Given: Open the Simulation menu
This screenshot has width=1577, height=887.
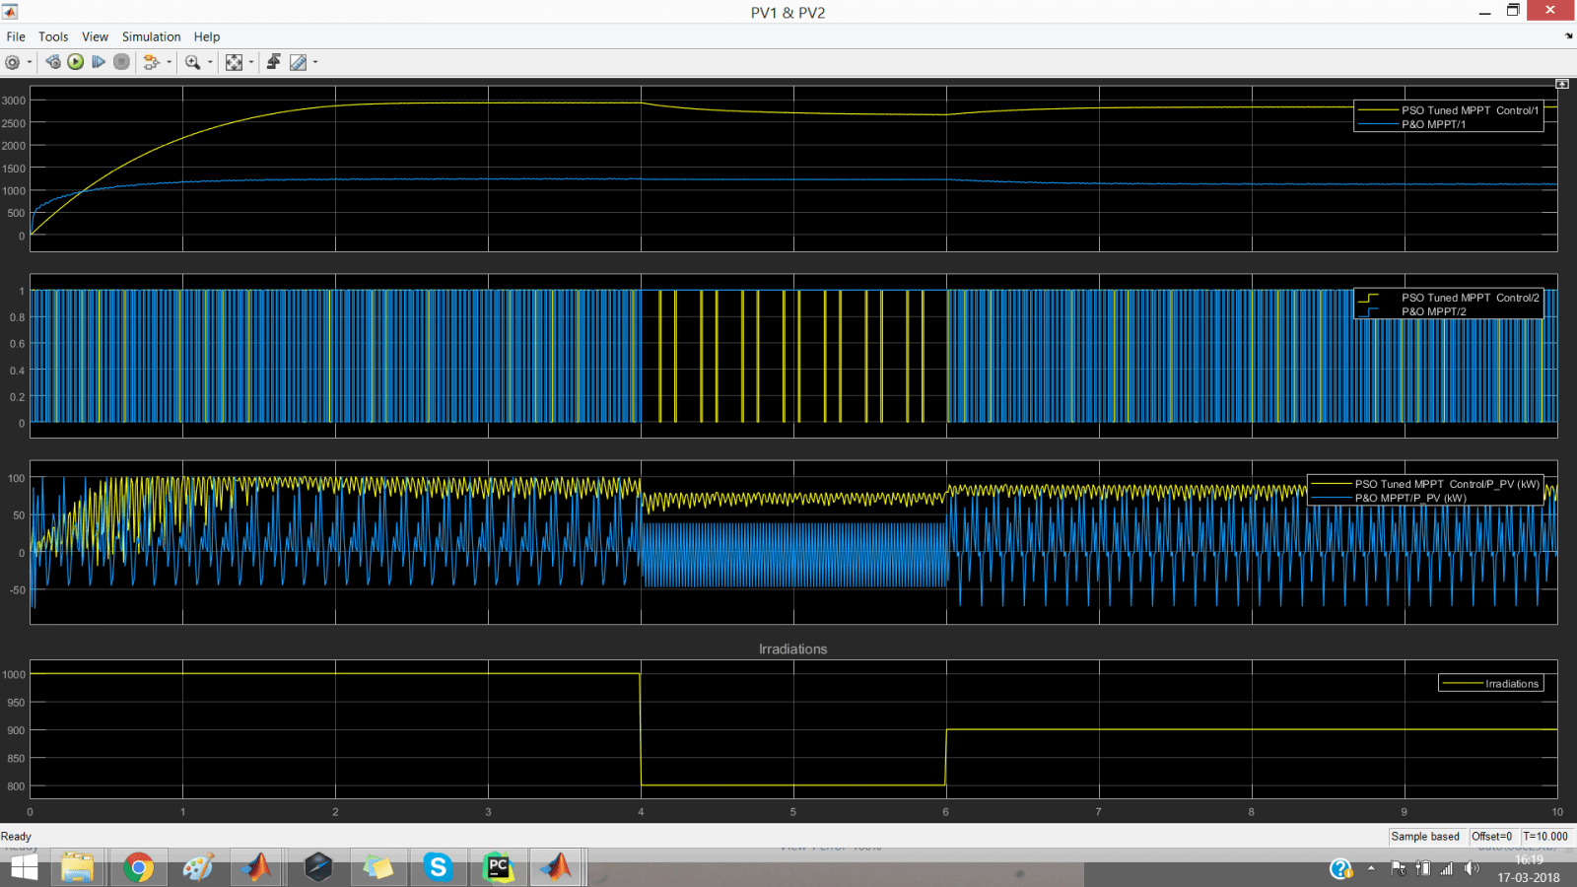Looking at the screenshot, I should point(151,36).
